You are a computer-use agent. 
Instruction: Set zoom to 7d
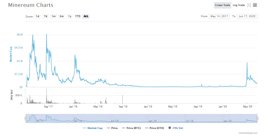click(x=46, y=16)
